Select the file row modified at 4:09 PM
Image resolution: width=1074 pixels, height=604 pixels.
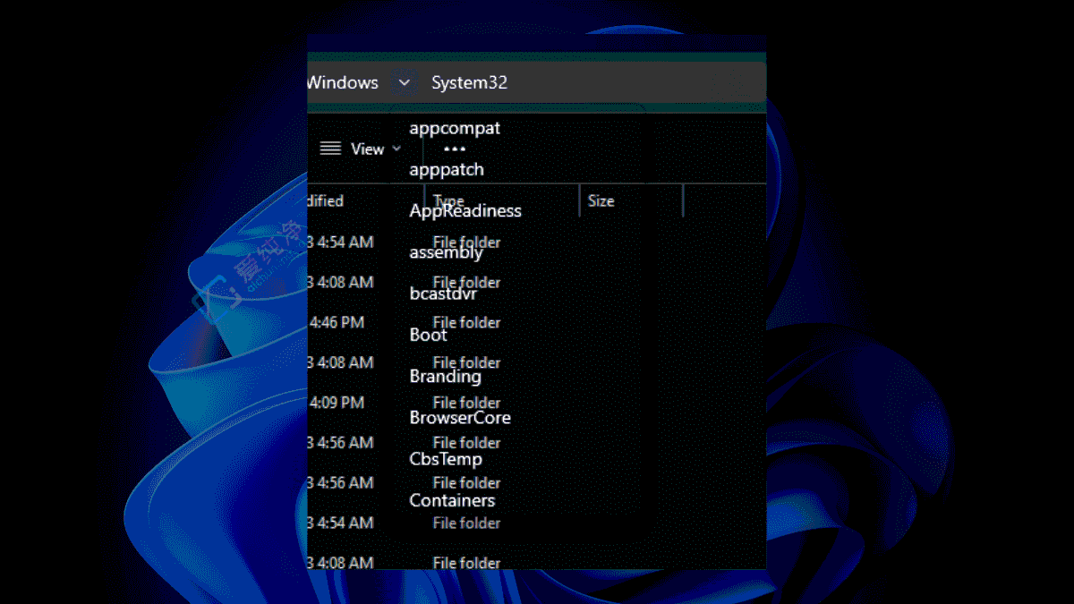pos(340,403)
